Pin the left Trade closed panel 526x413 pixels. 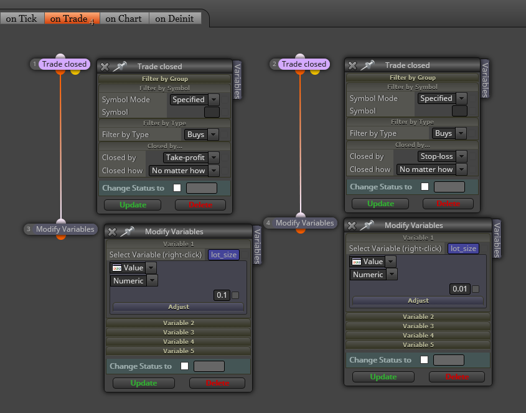[x=120, y=66]
